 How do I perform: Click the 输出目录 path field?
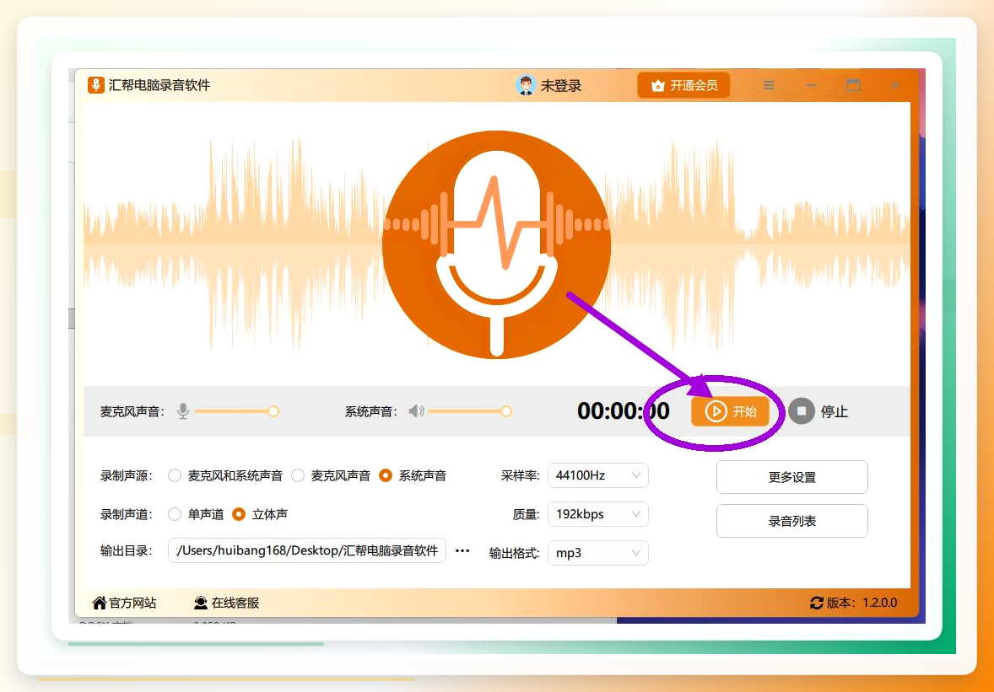(307, 550)
